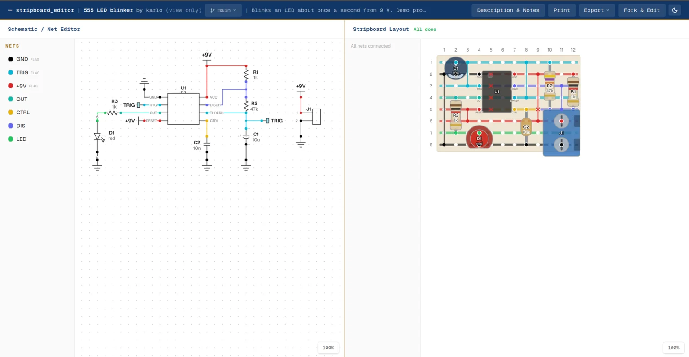The image size is (689, 357).
Task: Select capacitor C2 10n in the schematic
Action: 207,144
